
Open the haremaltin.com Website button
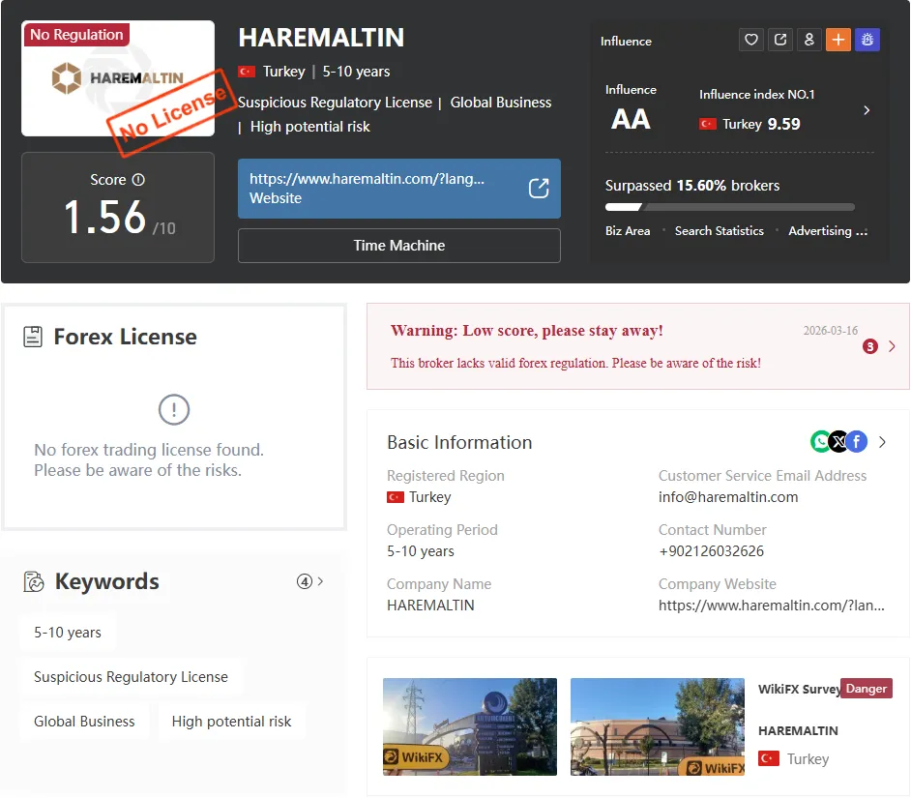399,189
